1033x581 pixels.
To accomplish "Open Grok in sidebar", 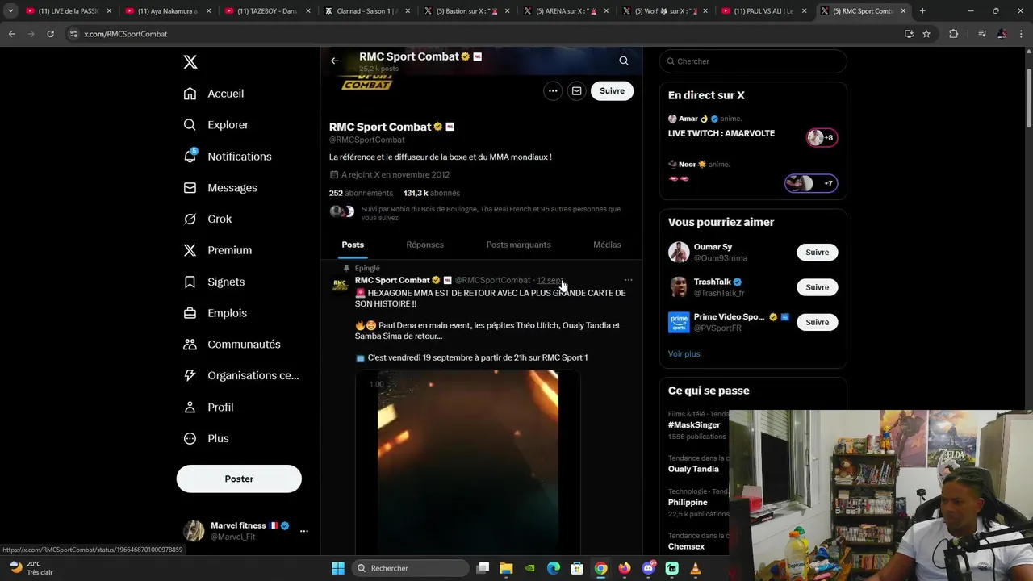I will pos(207,219).
